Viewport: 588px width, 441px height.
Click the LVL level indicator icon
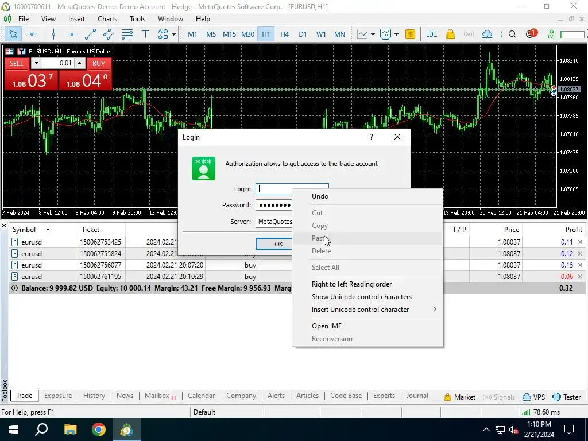(x=551, y=34)
